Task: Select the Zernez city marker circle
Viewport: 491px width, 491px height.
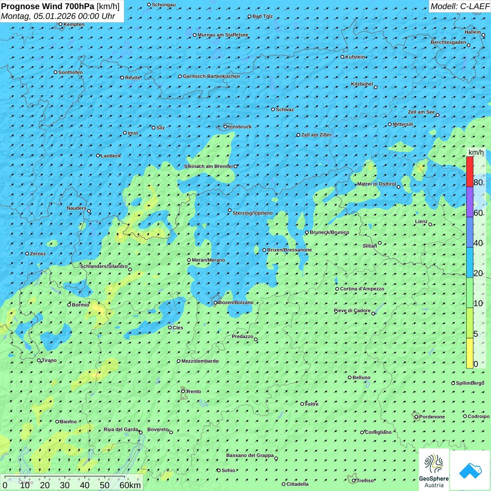Action: [x=27, y=254]
